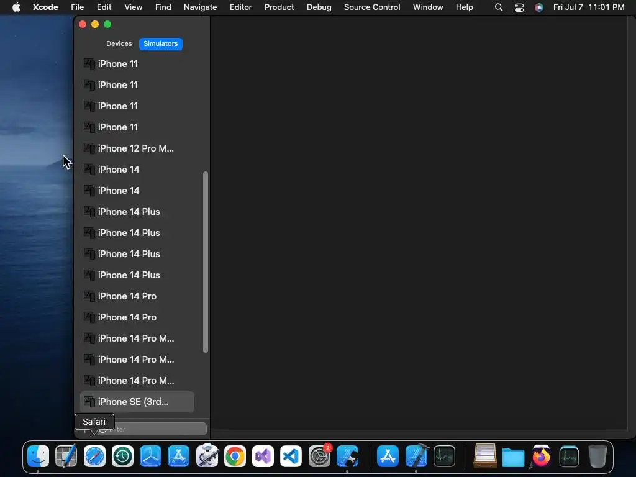Open the Product menu
The width and height of the screenshot is (636, 477).
[279, 7]
